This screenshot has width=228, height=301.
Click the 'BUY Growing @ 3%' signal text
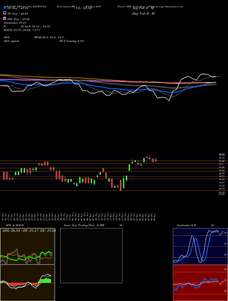coord(72,41)
